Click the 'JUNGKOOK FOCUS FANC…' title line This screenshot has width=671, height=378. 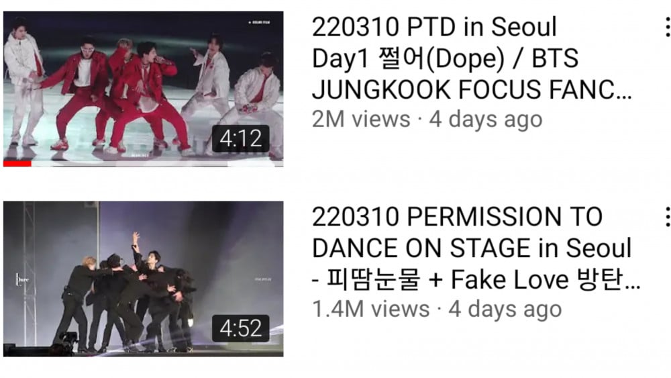click(472, 90)
